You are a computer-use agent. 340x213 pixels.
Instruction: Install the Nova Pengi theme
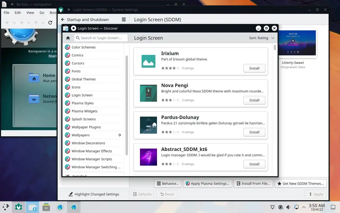click(x=254, y=100)
